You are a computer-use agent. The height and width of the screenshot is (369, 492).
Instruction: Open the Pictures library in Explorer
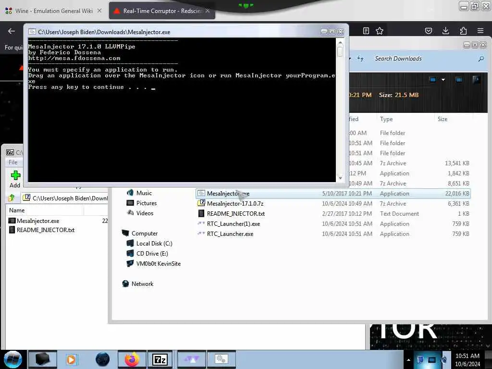point(142,203)
